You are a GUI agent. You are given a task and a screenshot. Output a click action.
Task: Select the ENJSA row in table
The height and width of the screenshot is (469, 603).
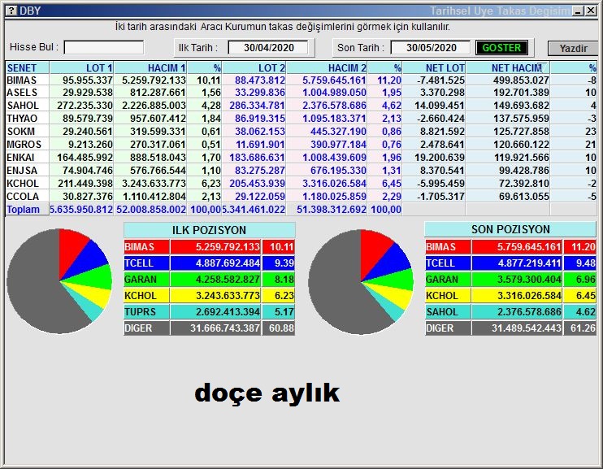pyautogui.click(x=301, y=171)
